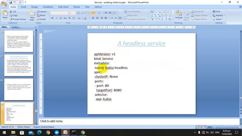Screen dimensions: 242x136
Task: Save presentation from quick access toolbar
Action: [11, 2]
